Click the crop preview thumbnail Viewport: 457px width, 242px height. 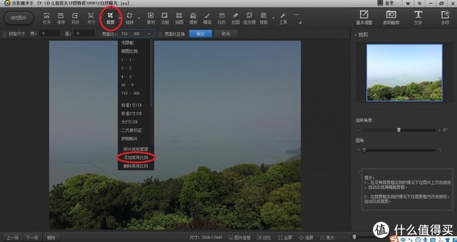[x=405, y=73]
